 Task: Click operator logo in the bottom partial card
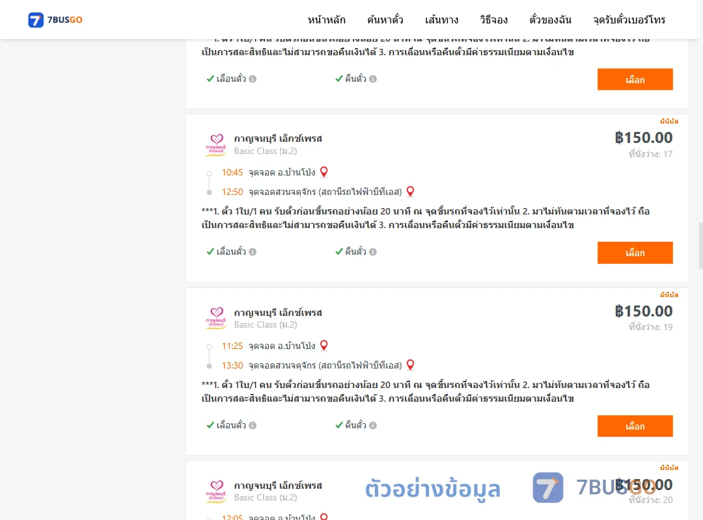pyautogui.click(x=216, y=491)
